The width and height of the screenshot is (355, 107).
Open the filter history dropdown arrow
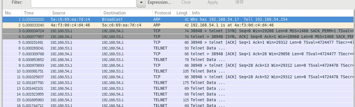(141, 3)
